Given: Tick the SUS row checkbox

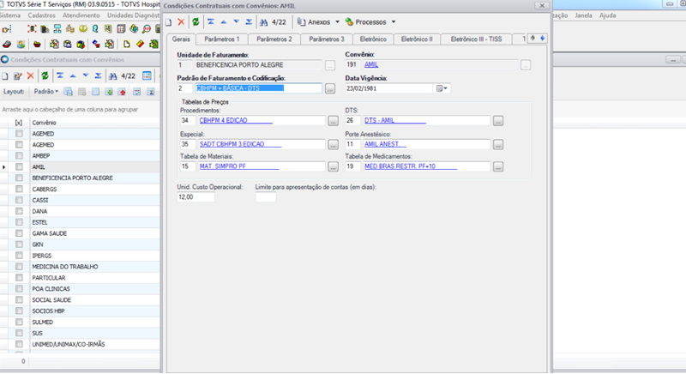Looking at the screenshot, I should [19, 333].
